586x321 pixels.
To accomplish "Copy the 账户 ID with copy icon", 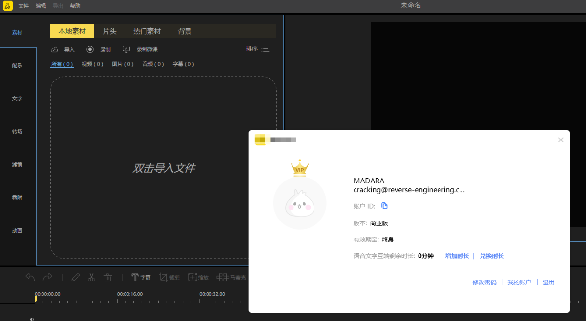I will point(384,206).
